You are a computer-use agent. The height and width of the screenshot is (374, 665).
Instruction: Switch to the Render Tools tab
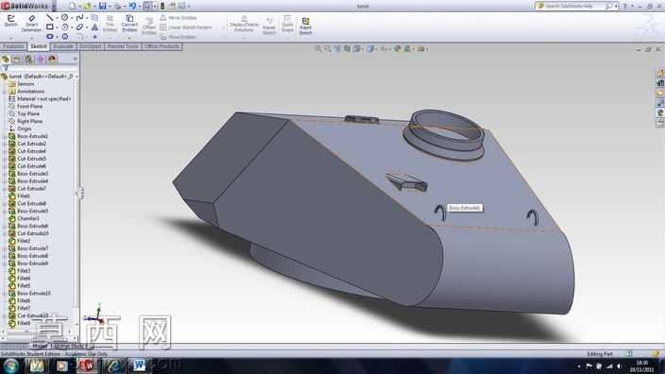(x=123, y=46)
